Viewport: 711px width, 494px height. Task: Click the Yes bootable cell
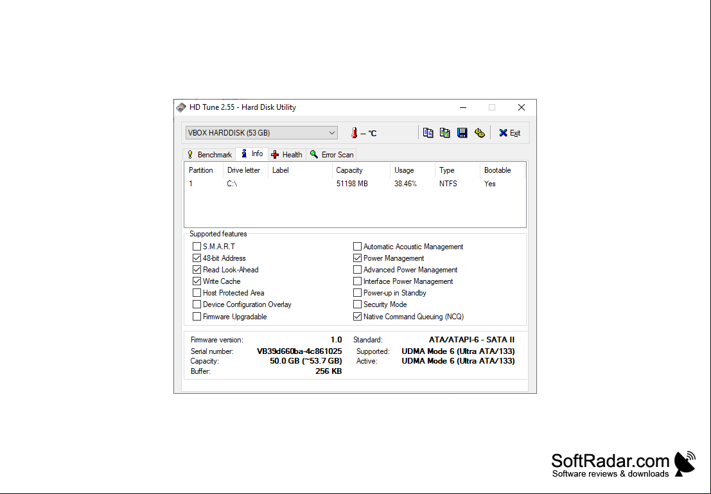[x=489, y=184]
